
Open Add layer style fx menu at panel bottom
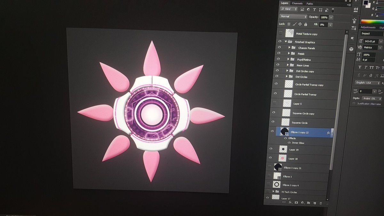click(x=290, y=203)
